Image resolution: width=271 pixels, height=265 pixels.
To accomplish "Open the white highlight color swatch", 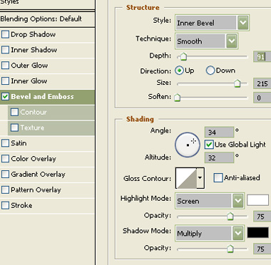I will 257,200.
